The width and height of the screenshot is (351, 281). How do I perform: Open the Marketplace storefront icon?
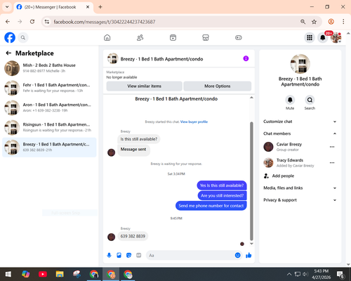[206, 37]
